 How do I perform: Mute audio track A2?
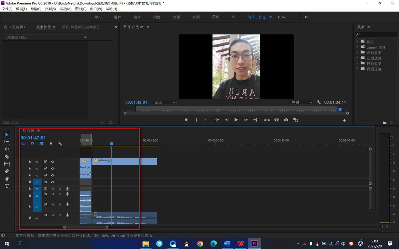[x=53, y=194]
